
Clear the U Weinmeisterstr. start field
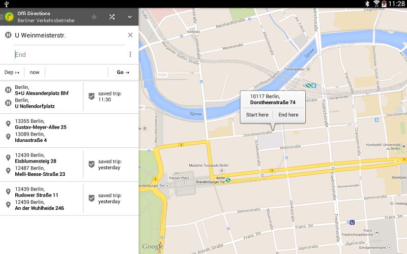(x=130, y=35)
